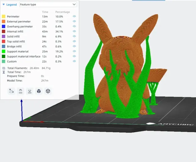Click the Solid infill label
Image resolution: width=196 pixels, height=162 pixels.
tap(13, 36)
